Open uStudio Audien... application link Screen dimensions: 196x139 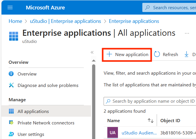[139, 133]
